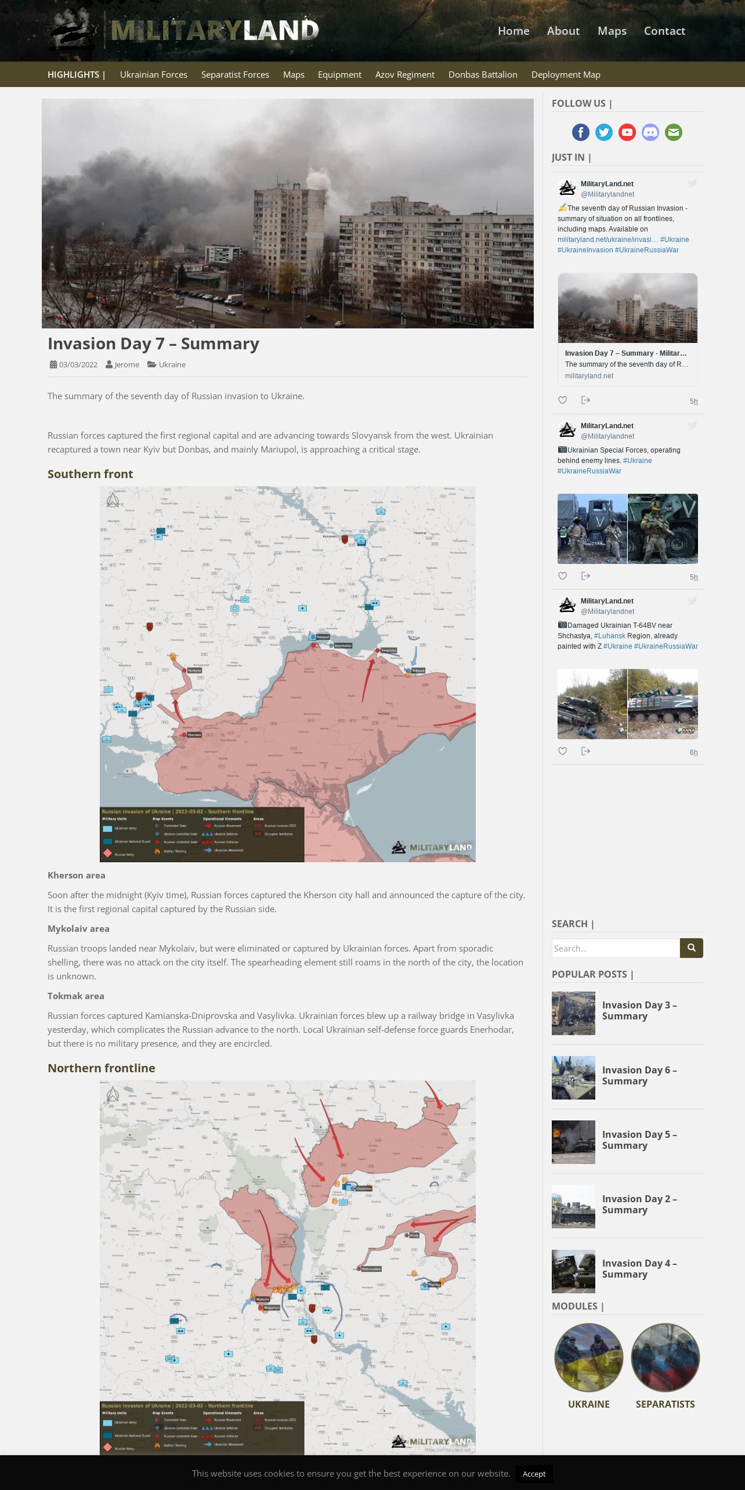Screen dimensions: 745x1490
Task: Share the Ukrainian Special Forces tweet
Action: pyautogui.click(x=585, y=576)
